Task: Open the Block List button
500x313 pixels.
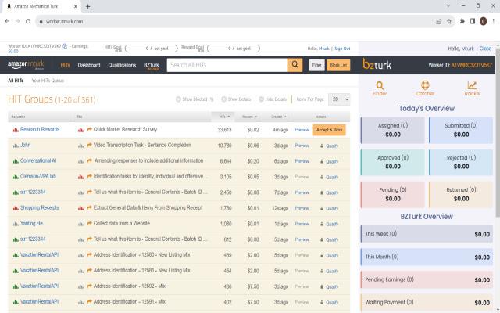Action: (338, 65)
